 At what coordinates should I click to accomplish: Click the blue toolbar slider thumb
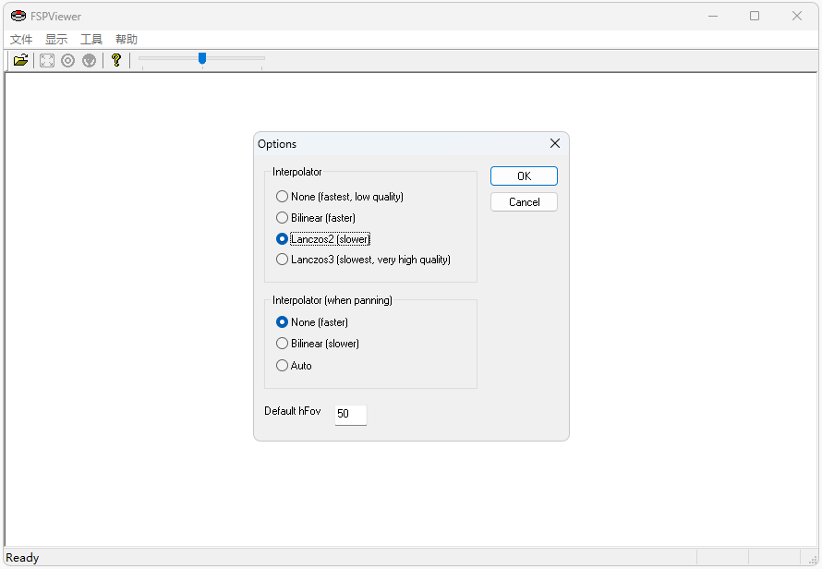(x=202, y=58)
